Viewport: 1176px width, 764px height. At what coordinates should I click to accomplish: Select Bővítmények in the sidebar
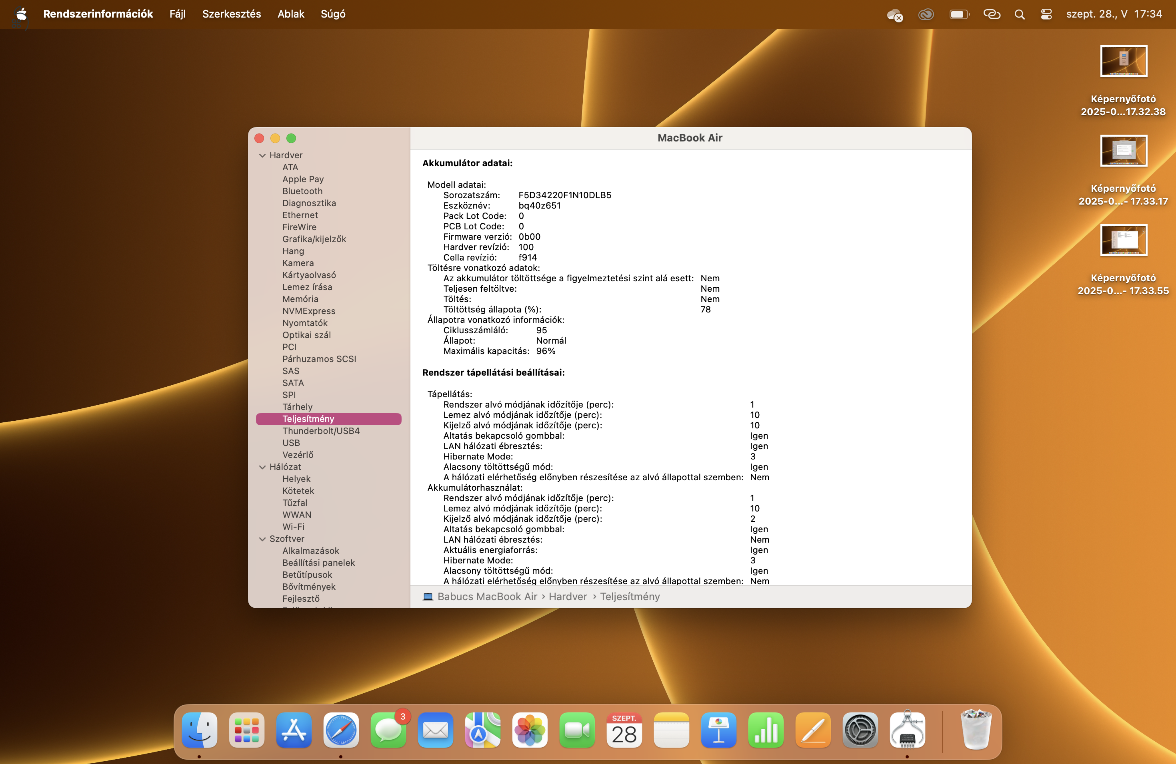pyautogui.click(x=309, y=587)
